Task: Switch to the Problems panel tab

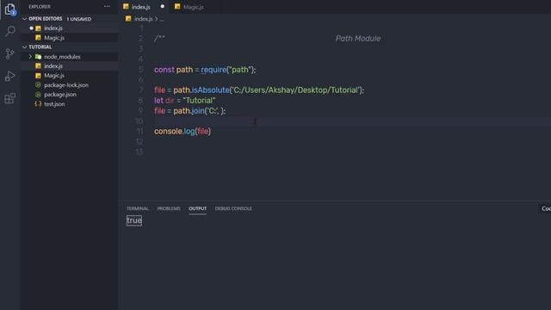Action: (169, 208)
